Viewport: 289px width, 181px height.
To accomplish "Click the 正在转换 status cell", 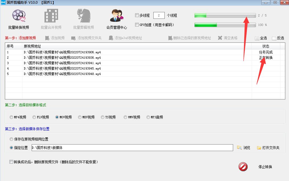I will (266, 58).
